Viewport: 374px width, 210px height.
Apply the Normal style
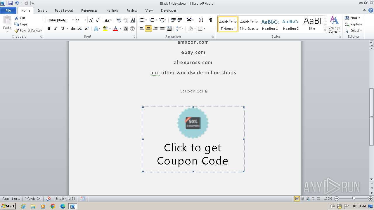pos(228,24)
